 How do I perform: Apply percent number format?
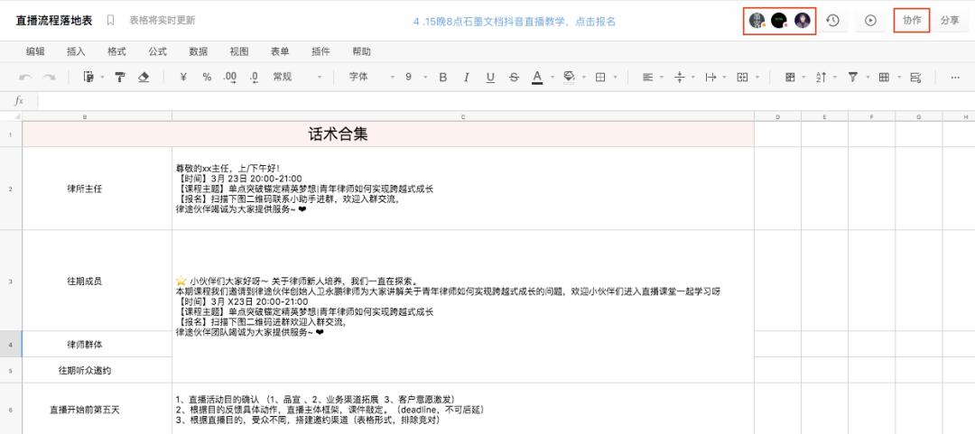207,77
